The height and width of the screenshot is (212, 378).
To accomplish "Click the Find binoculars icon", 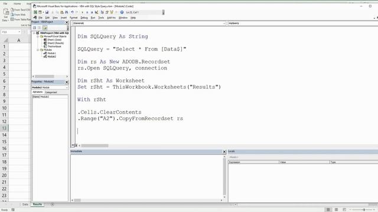I will pos(67,12).
